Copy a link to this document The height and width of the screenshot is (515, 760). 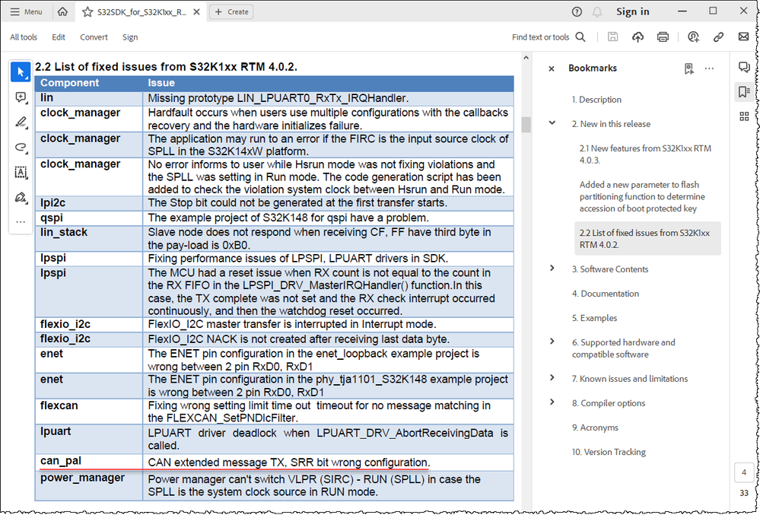click(x=718, y=36)
